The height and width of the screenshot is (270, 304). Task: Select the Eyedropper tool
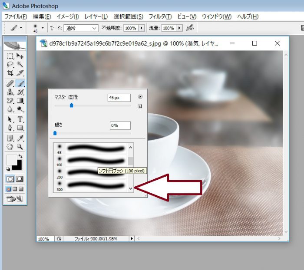pyautogui.click(x=20, y=138)
